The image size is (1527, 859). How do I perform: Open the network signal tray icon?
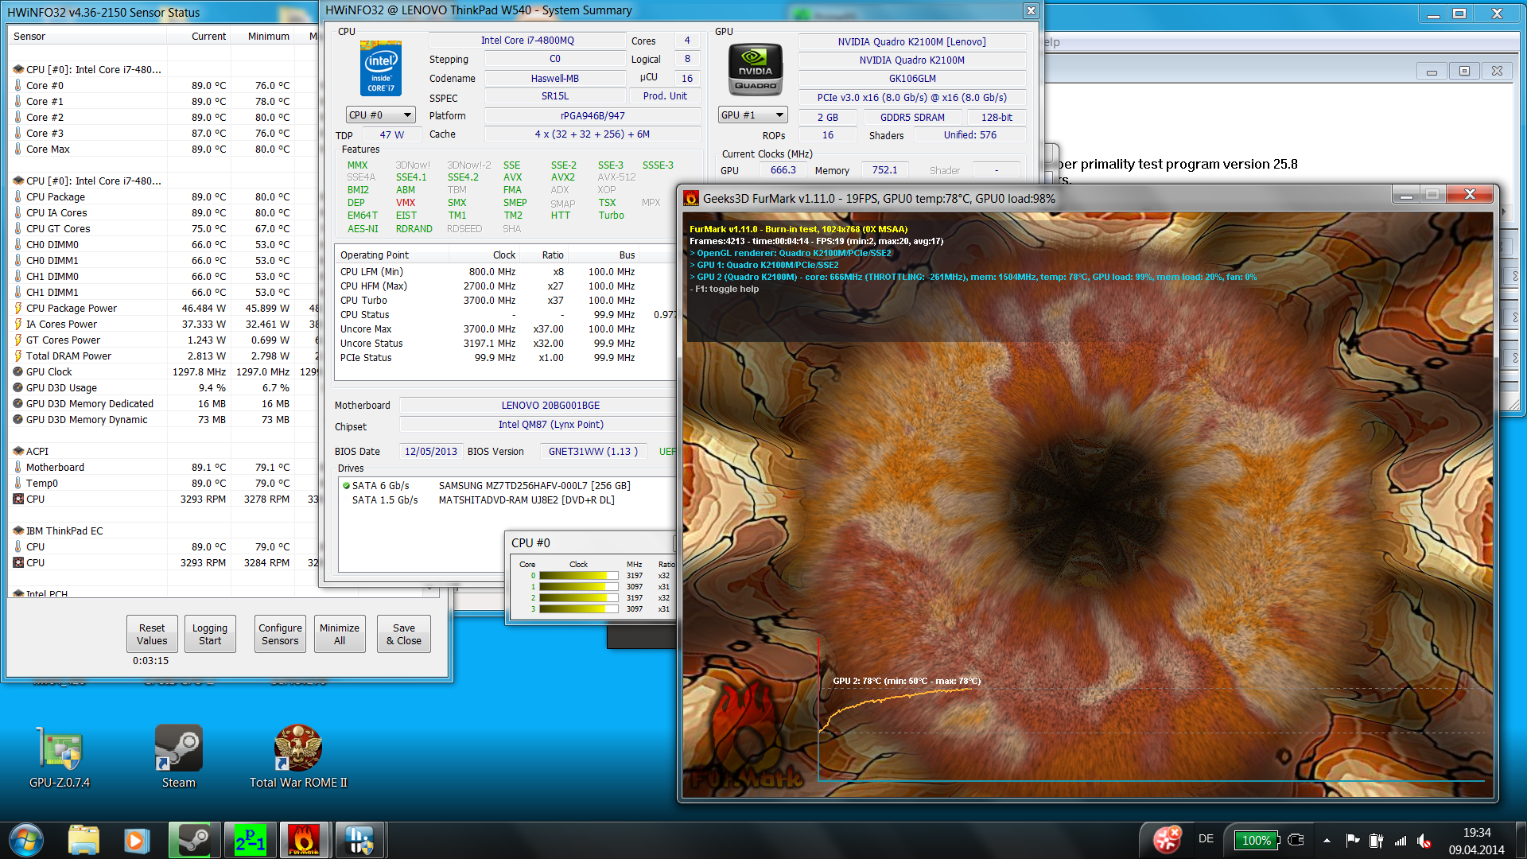pos(1401,840)
